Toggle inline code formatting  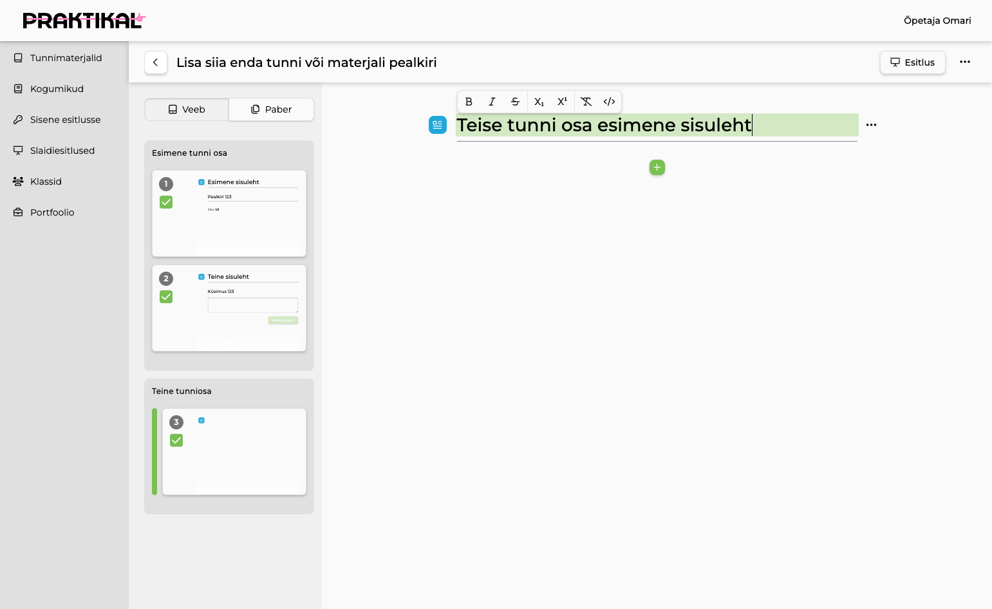pyautogui.click(x=609, y=102)
